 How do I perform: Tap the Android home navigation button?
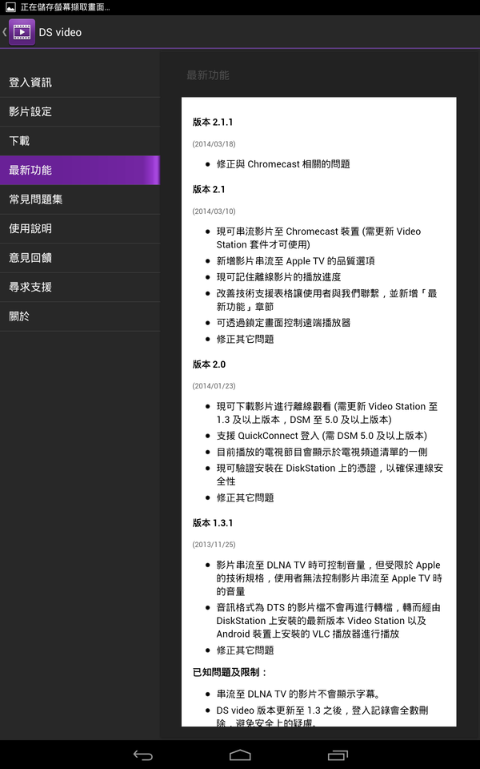coord(240,755)
